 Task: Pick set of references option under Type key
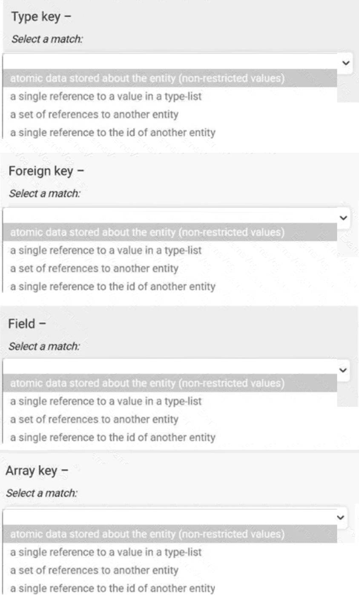(94, 114)
